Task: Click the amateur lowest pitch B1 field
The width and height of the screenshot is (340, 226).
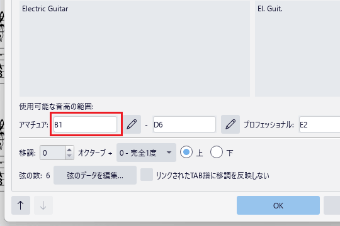Action: pos(85,124)
